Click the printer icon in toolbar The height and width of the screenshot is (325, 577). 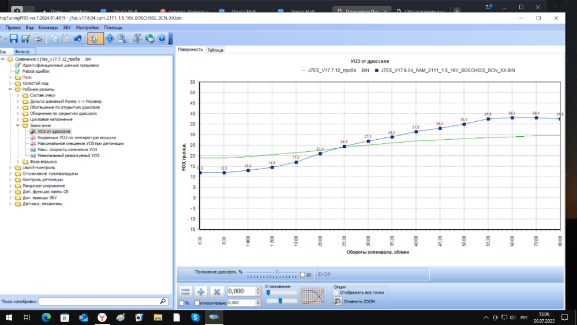[x=38, y=39]
